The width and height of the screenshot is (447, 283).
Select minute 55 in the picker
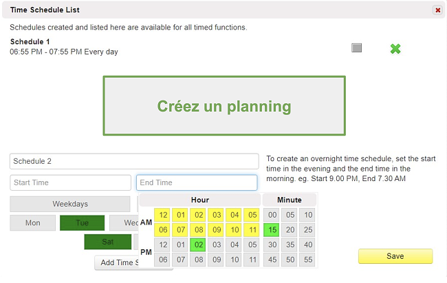(x=308, y=260)
